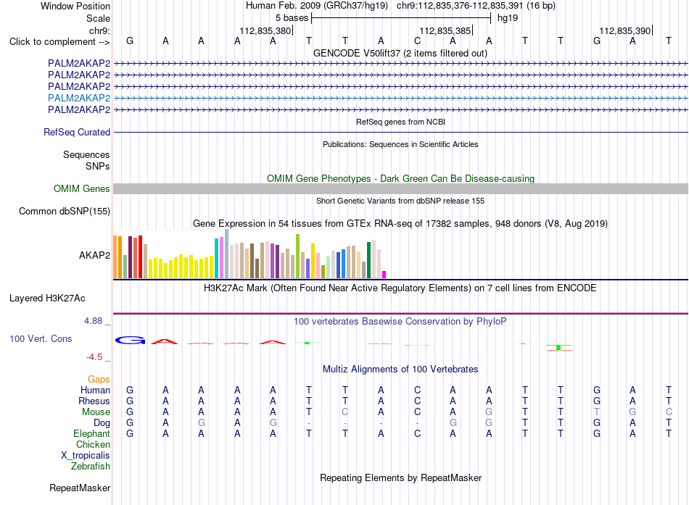This screenshot has height=505, width=689.
Task: Open the OMIM Gene Phenotypes track title
Action: click(x=400, y=178)
